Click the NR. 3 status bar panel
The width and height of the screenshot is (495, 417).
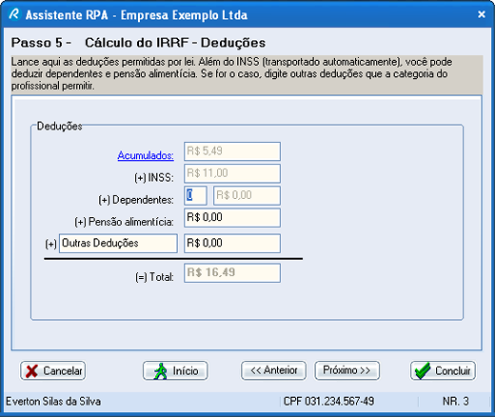point(456,402)
